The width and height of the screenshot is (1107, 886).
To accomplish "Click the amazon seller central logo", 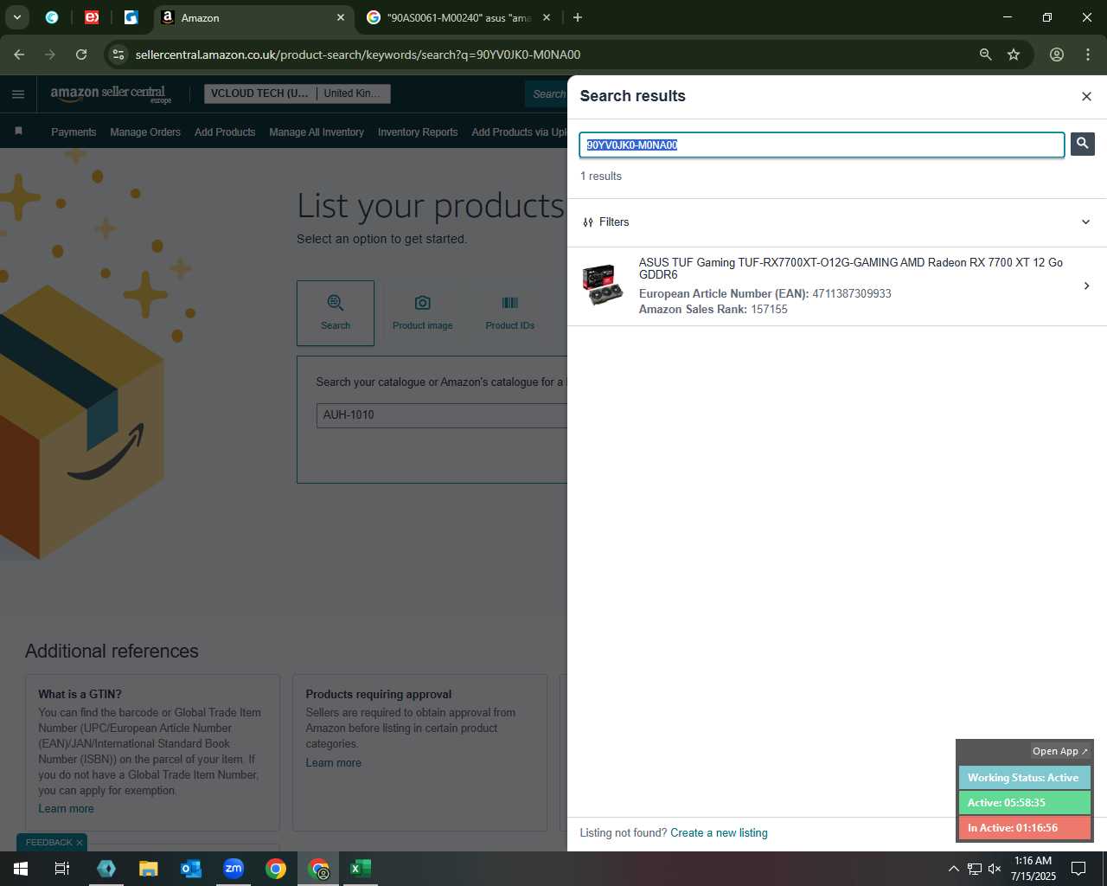I will coord(111,93).
